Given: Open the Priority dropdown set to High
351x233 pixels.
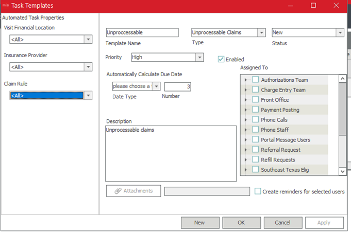Looking at the screenshot, I should (199, 57).
